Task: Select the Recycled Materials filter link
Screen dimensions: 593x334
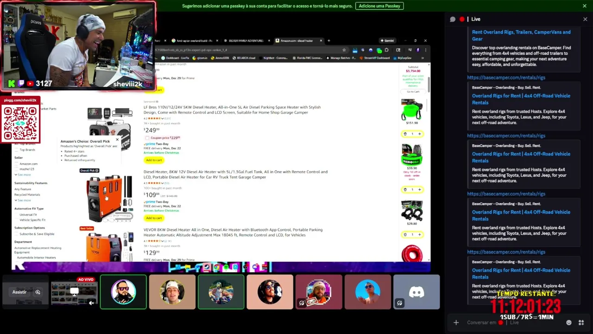Action: [x=27, y=194]
